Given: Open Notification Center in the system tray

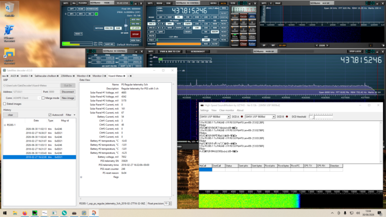Looking at the screenshot, I should click(x=380, y=213).
